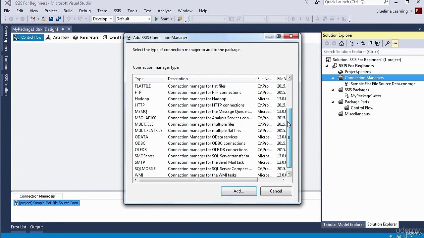Click the Navigate Backward toolbar arrow
The height and width of the screenshot is (238, 424).
11,19
